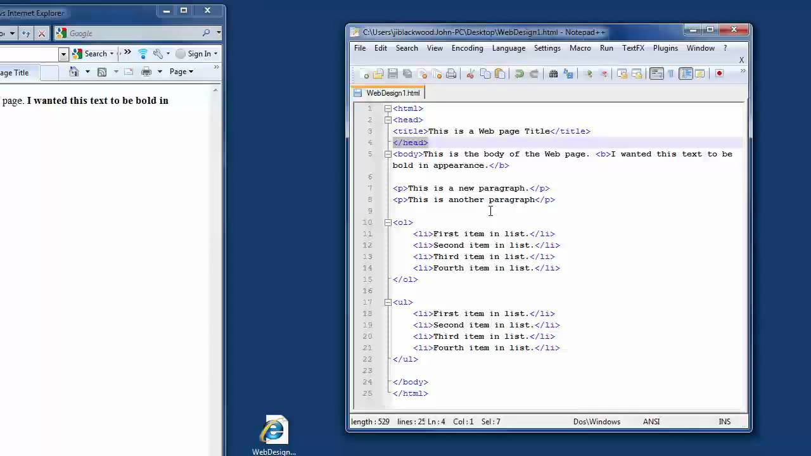Open the Macro menu
The image size is (811, 456).
click(580, 48)
